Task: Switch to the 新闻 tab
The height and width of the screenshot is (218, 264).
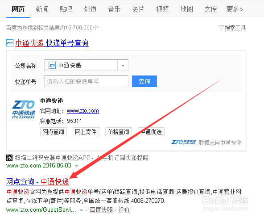Action: point(42,9)
